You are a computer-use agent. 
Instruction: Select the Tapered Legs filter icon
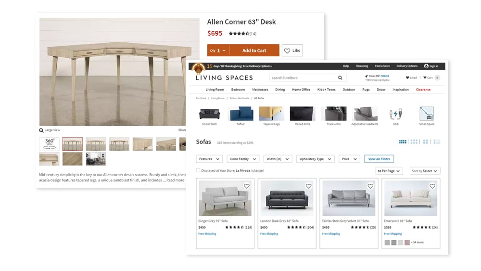tap(271, 114)
